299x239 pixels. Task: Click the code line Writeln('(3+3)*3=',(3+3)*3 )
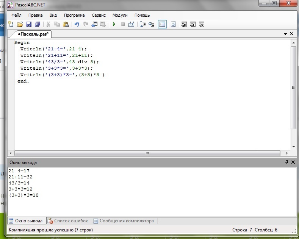pos(63,75)
